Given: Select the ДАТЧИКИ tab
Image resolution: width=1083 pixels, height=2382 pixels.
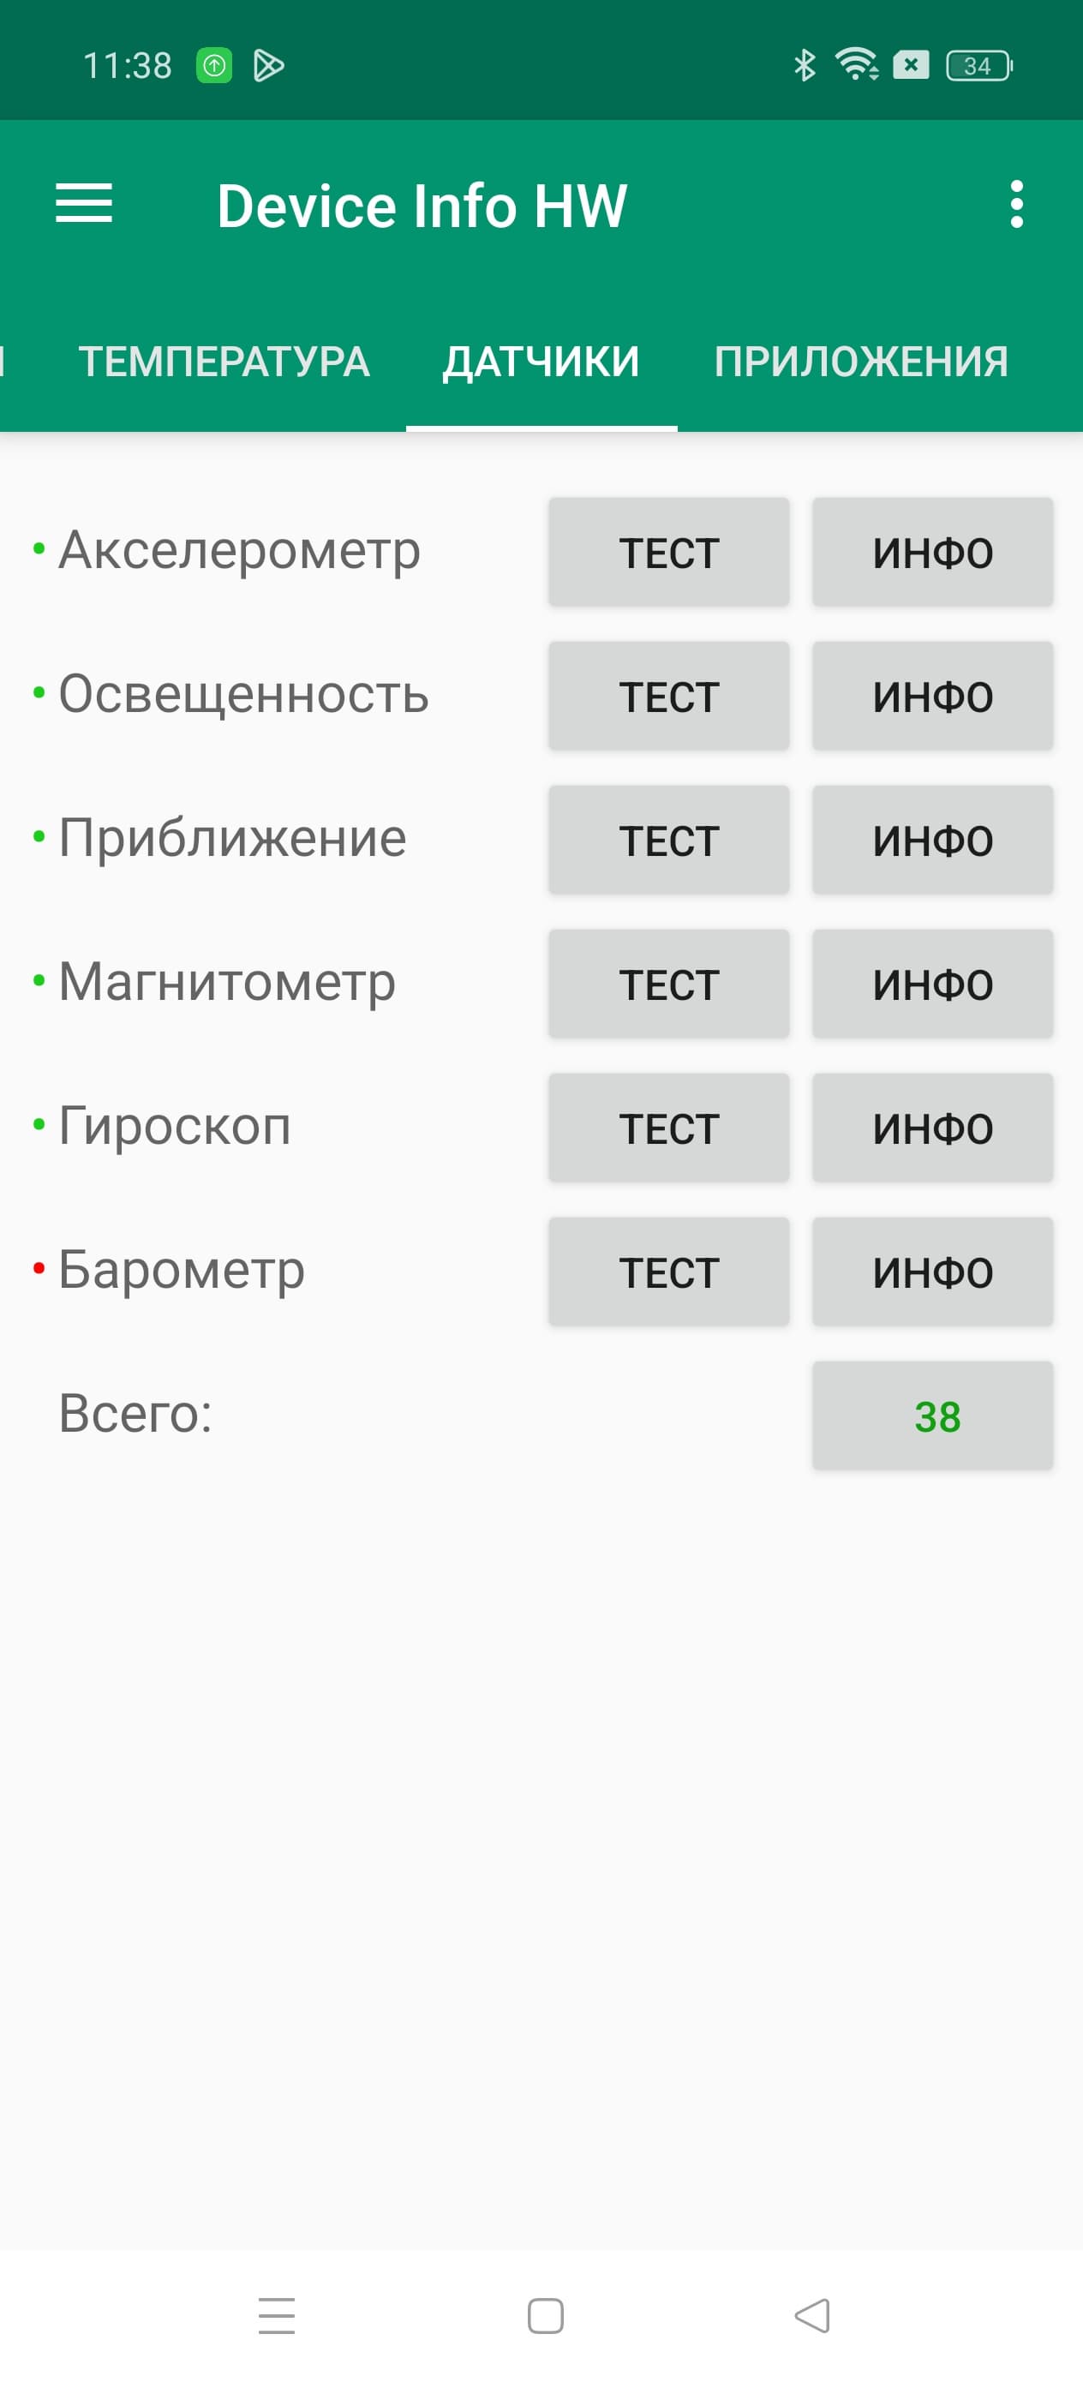Looking at the screenshot, I should 541,362.
